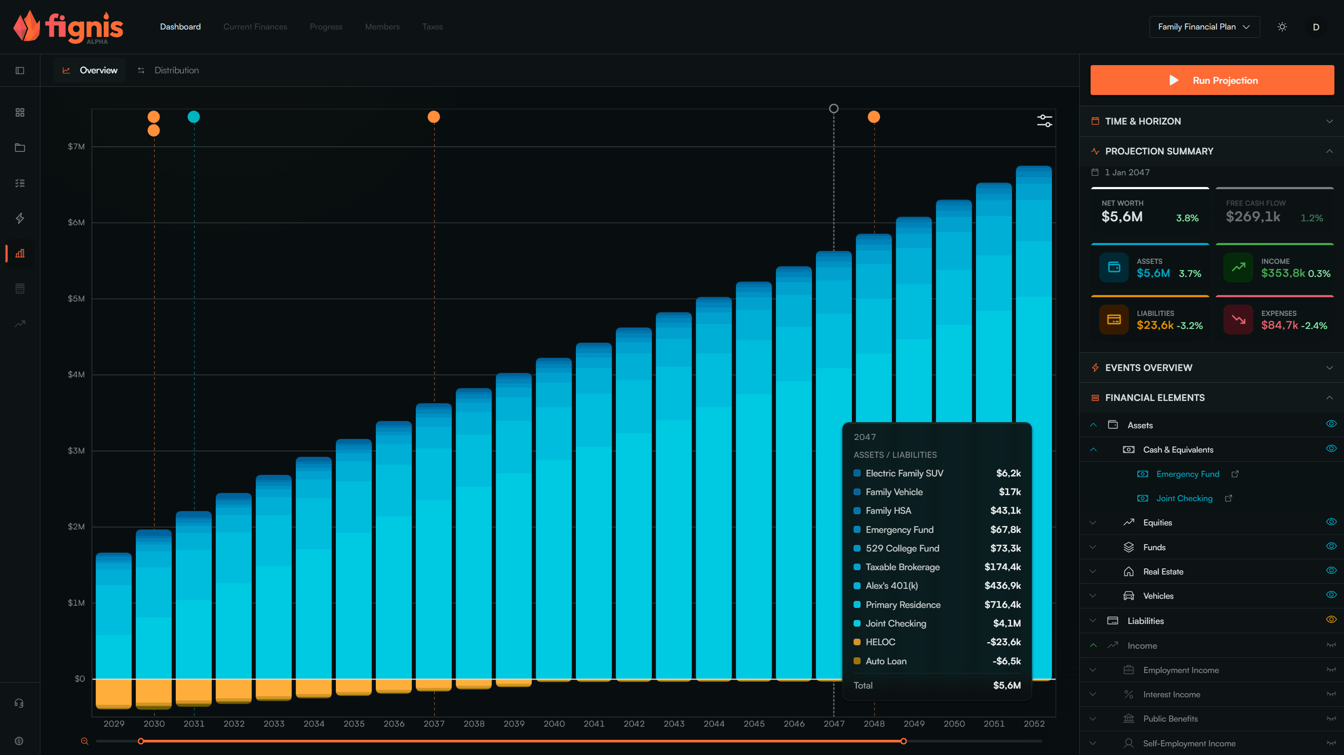This screenshot has width=1344, height=755.
Task: Open the Taxes nav item
Action: coord(433,26)
